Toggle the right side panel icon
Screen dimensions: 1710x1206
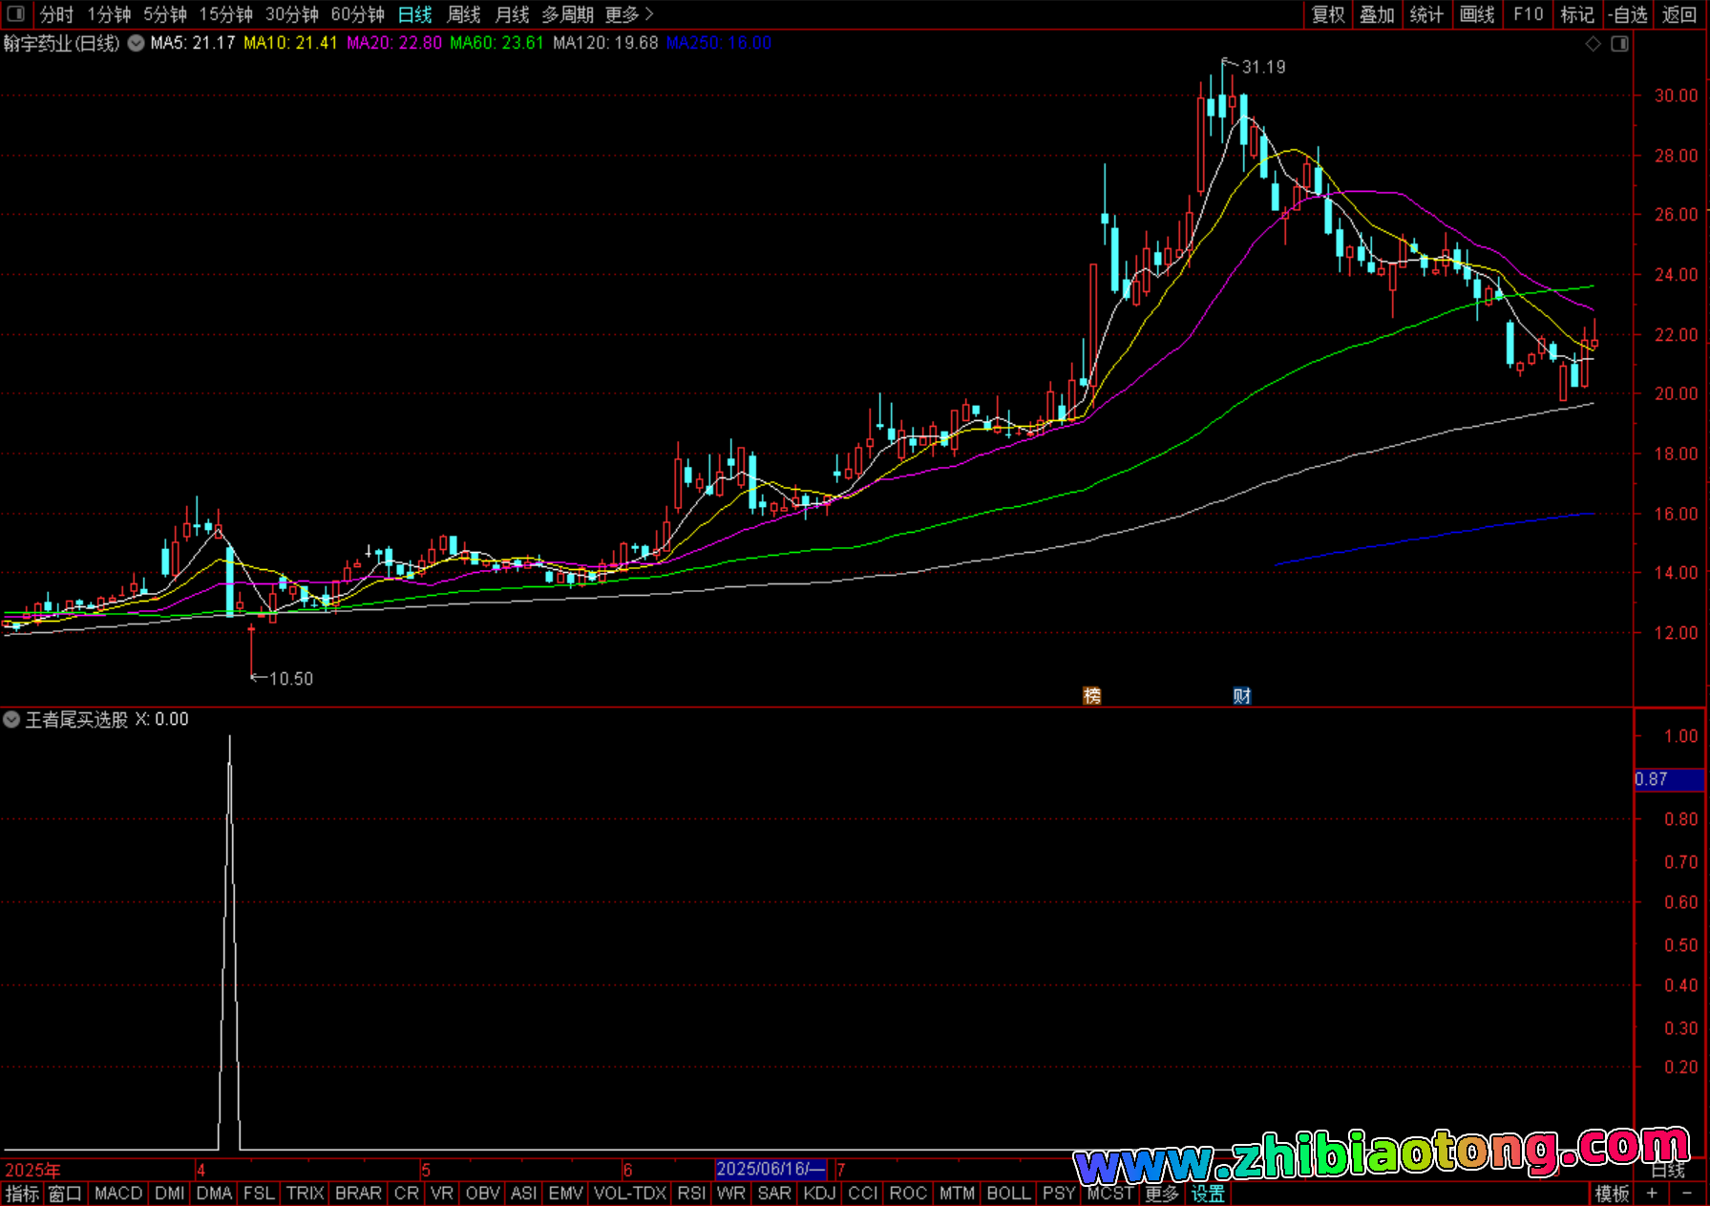1619,44
